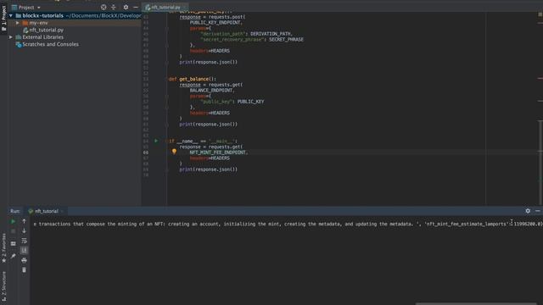Switch to the nft_tutorial.py editor tab
Image resolution: width=543 pixels, height=305 pixels.
[165, 8]
